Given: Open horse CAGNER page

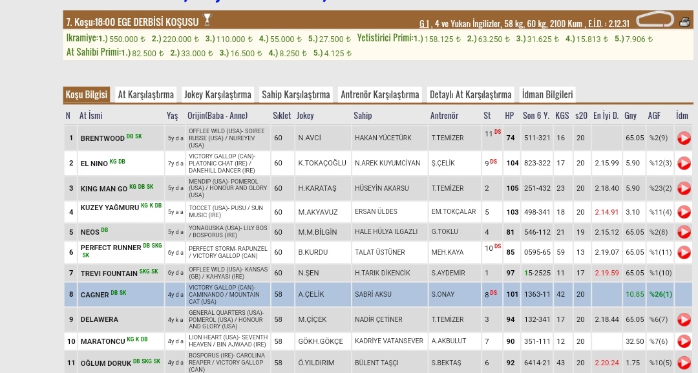Looking at the screenshot, I should 95,295.
